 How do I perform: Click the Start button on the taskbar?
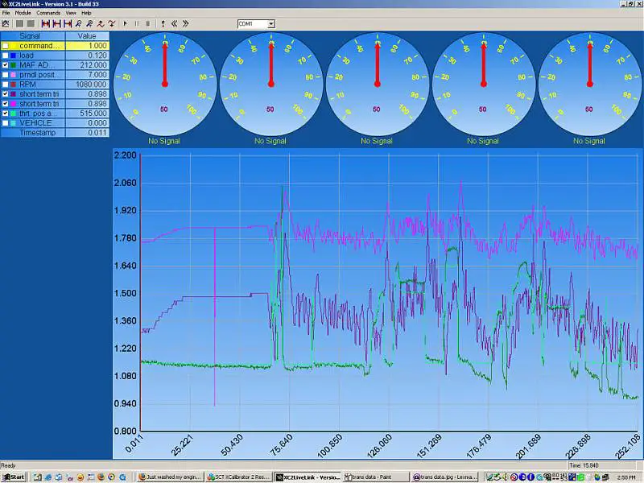pos(14,477)
